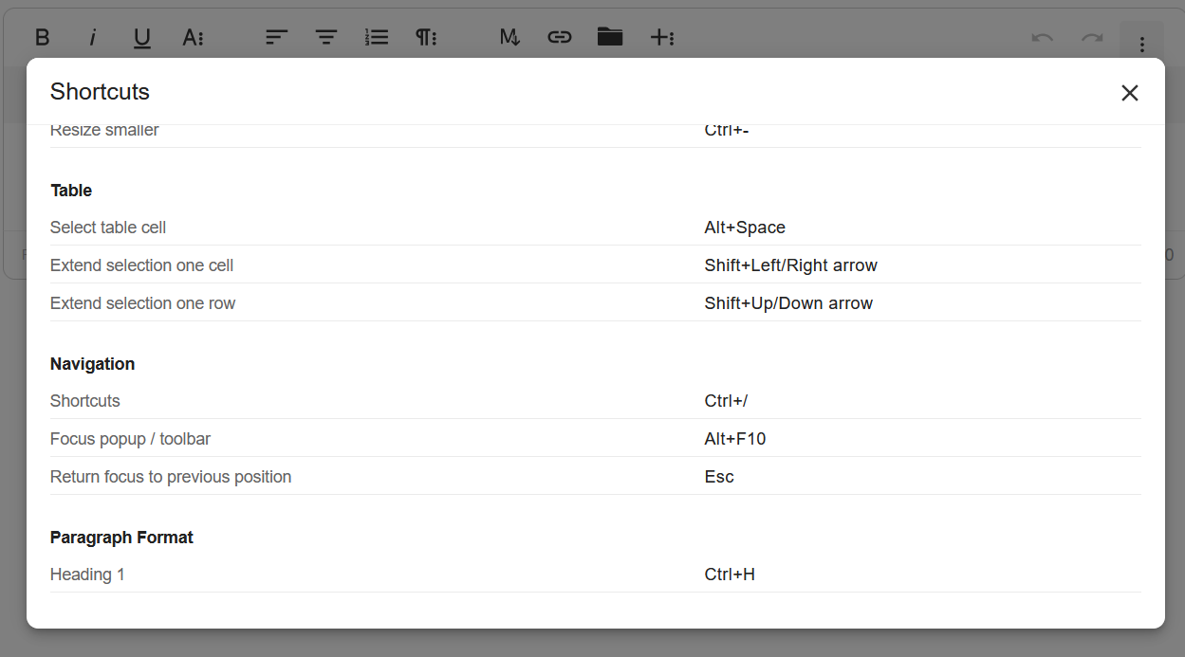Expand the More Paragraph options
The width and height of the screenshot is (1185, 657).
coord(426,38)
